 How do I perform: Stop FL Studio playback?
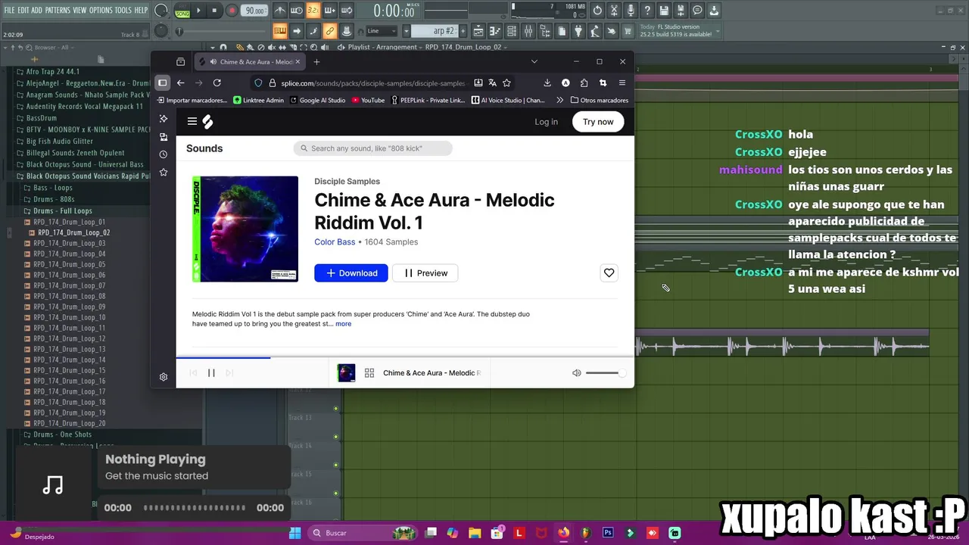coord(215,11)
